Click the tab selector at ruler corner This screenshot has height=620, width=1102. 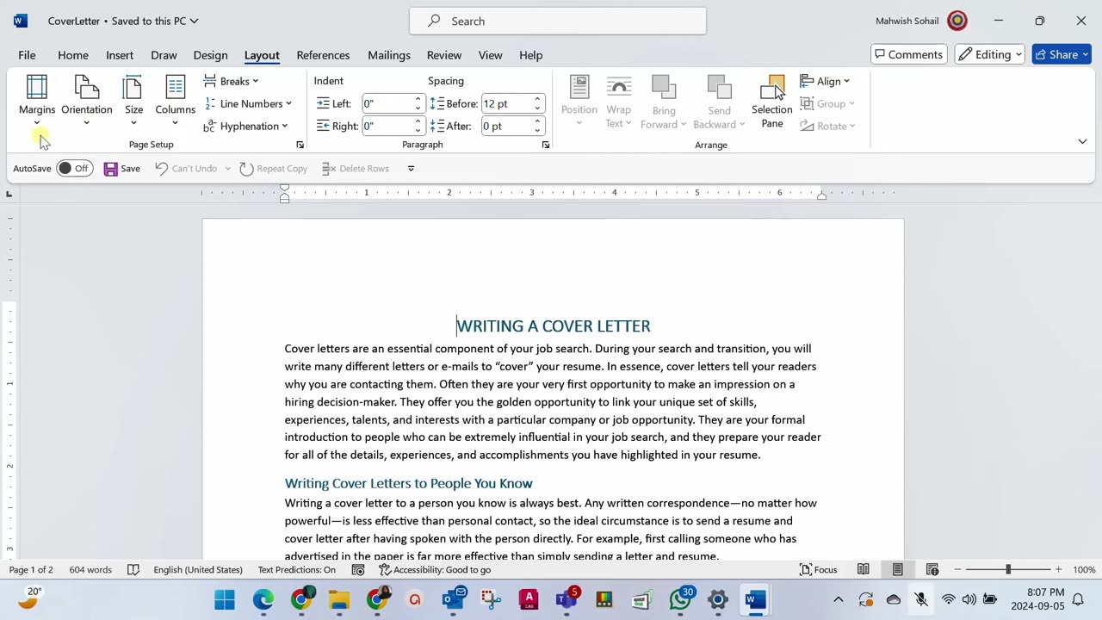pyautogui.click(x=9, y=194)
